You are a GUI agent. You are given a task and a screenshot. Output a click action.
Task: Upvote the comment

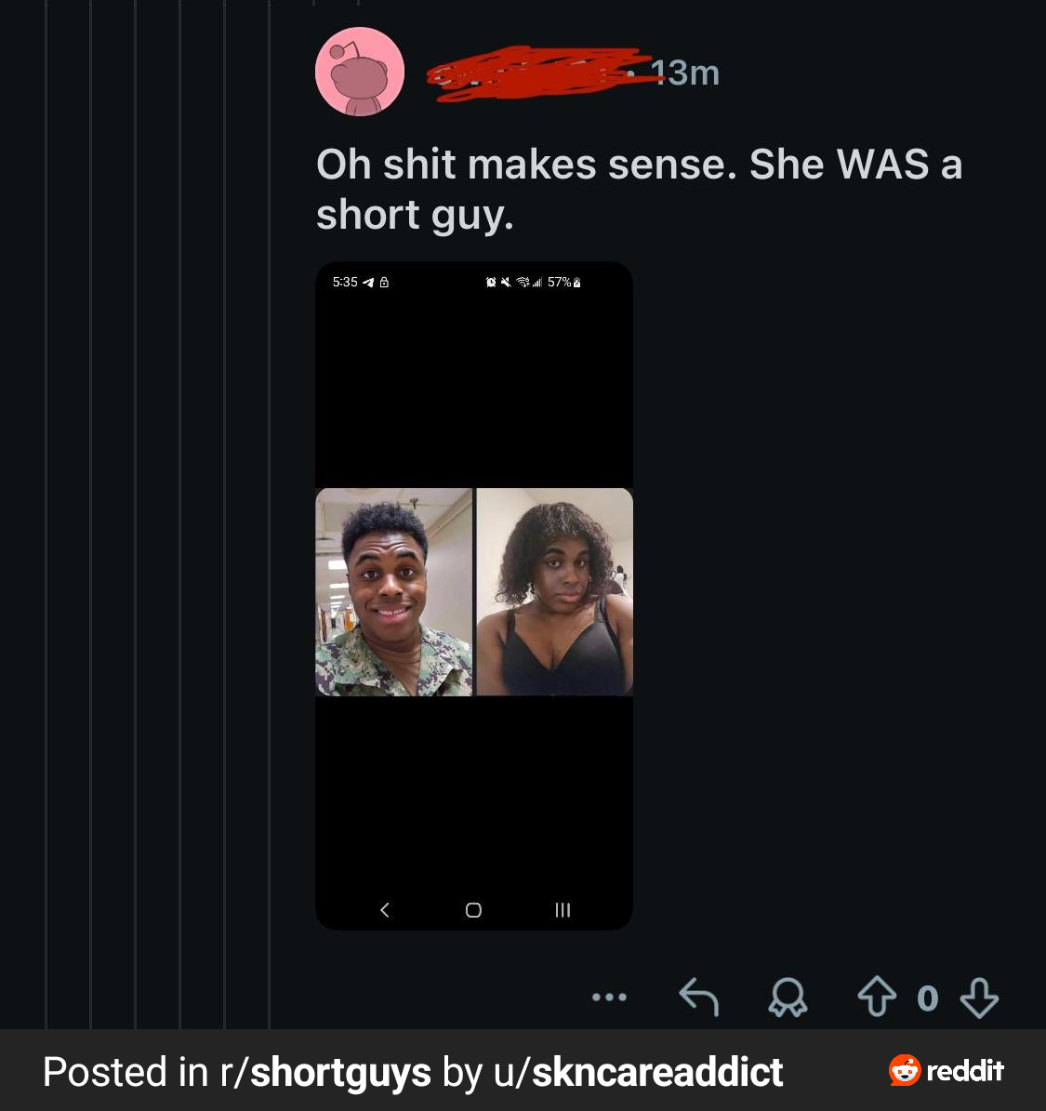point(876,998)
